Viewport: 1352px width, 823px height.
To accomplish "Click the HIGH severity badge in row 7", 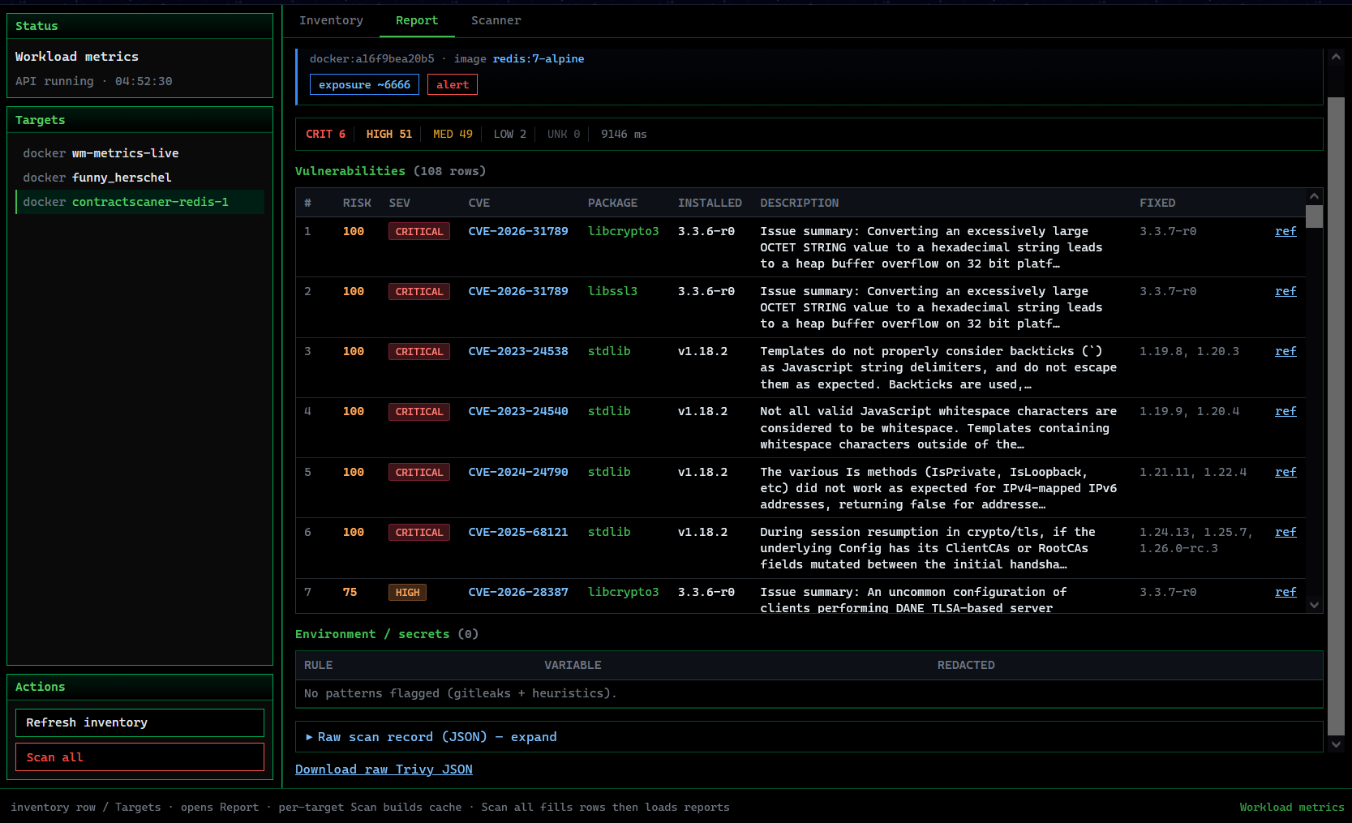I will [x=407, y=593].
